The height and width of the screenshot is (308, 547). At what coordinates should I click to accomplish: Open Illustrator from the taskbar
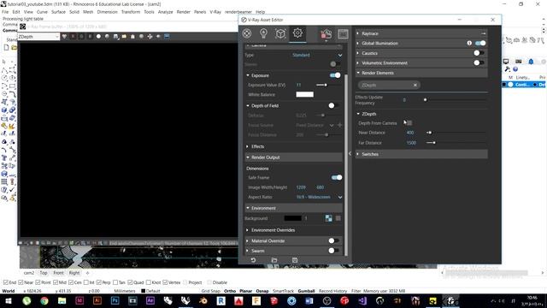click(x=97, y=300)
